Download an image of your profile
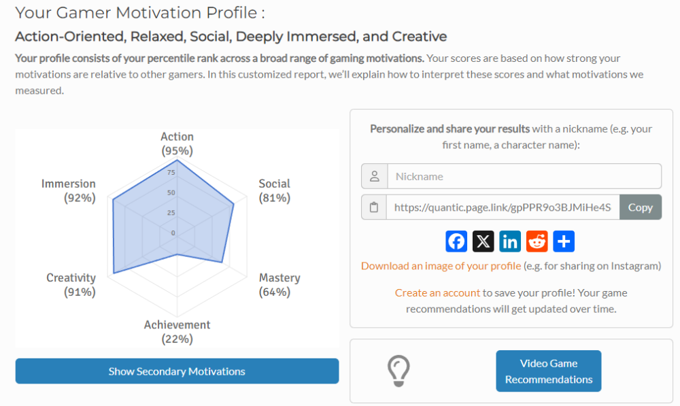Image resolution: width=680 pixels, height=406 pixels. [x=441, y=266]
